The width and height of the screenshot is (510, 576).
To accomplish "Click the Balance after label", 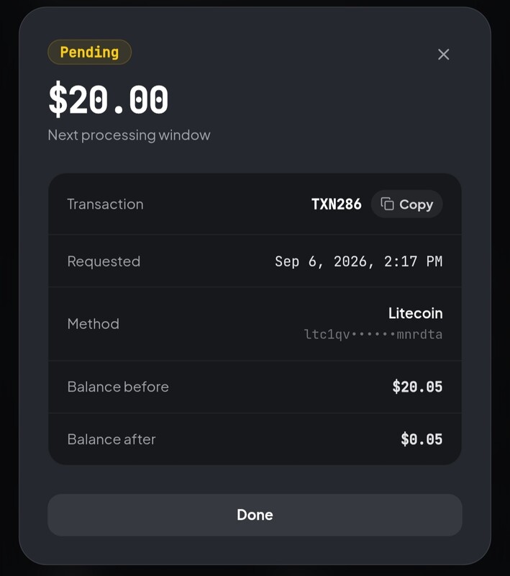I will (111, 439).
